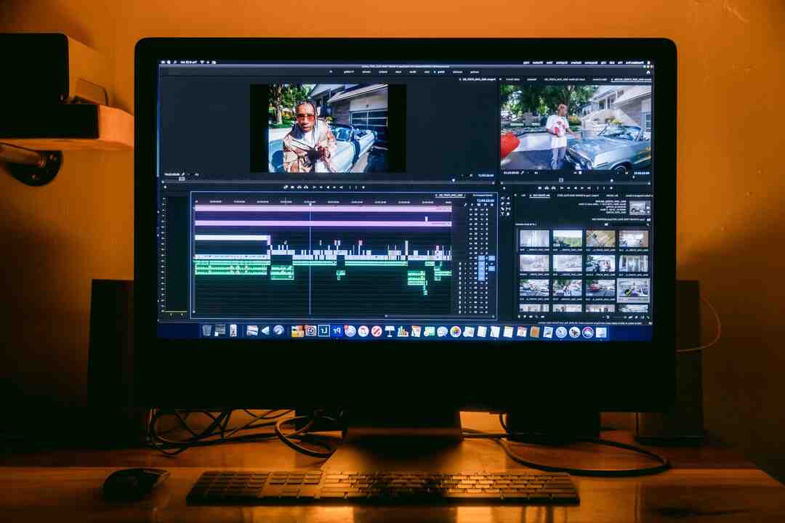Step back one frame in Program Monitor

coord(334,187)
